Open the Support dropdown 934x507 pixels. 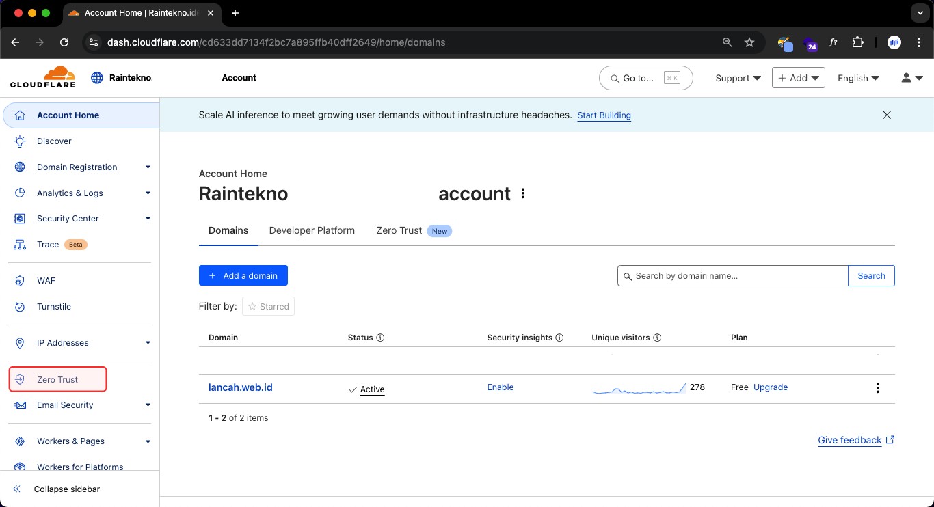(x=738, y=78)
